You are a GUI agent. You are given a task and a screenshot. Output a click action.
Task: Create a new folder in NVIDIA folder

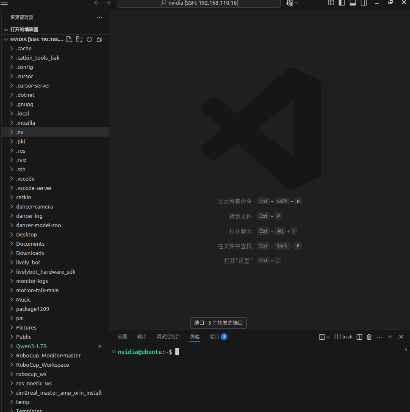[x=79, y=39]
